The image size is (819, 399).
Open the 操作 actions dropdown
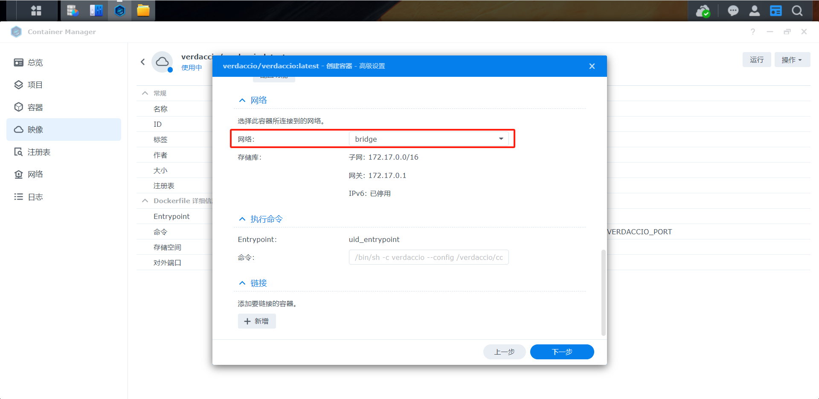pyautogui.click(x=792, y=60)
